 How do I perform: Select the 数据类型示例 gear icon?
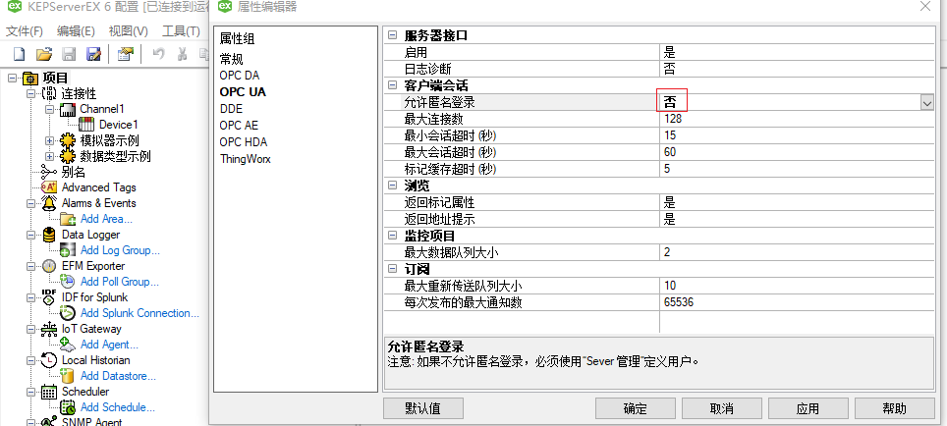pos(68,156)
